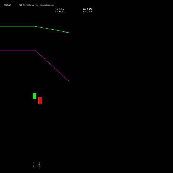173x173 pixels.
Task: Click the close value C: 5.52
Action: (60, 9)
